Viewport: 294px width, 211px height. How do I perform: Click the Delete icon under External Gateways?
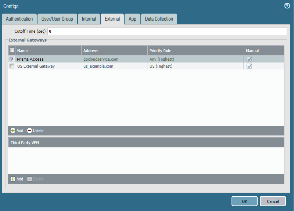click(30, 130)
